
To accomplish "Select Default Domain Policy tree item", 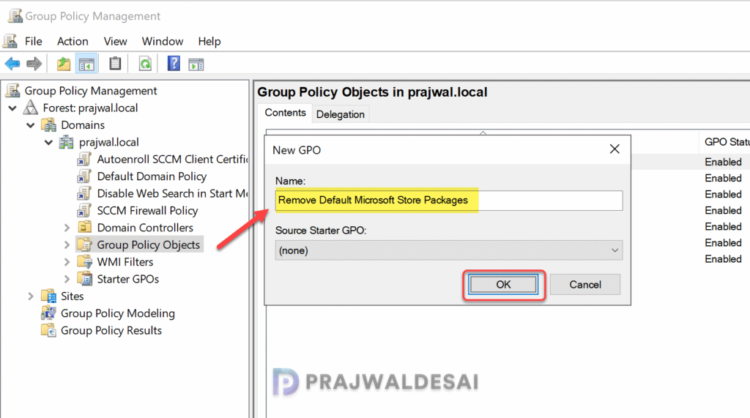I will pos(152,176).
